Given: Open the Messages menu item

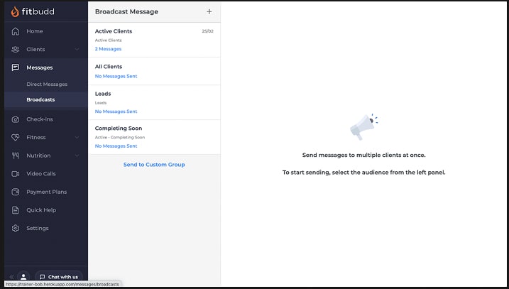Looking at the screenshot, I should (46, 67).
